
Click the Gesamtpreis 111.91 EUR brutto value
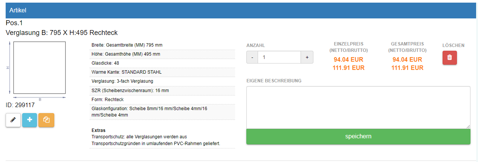(x=407, y=68)
